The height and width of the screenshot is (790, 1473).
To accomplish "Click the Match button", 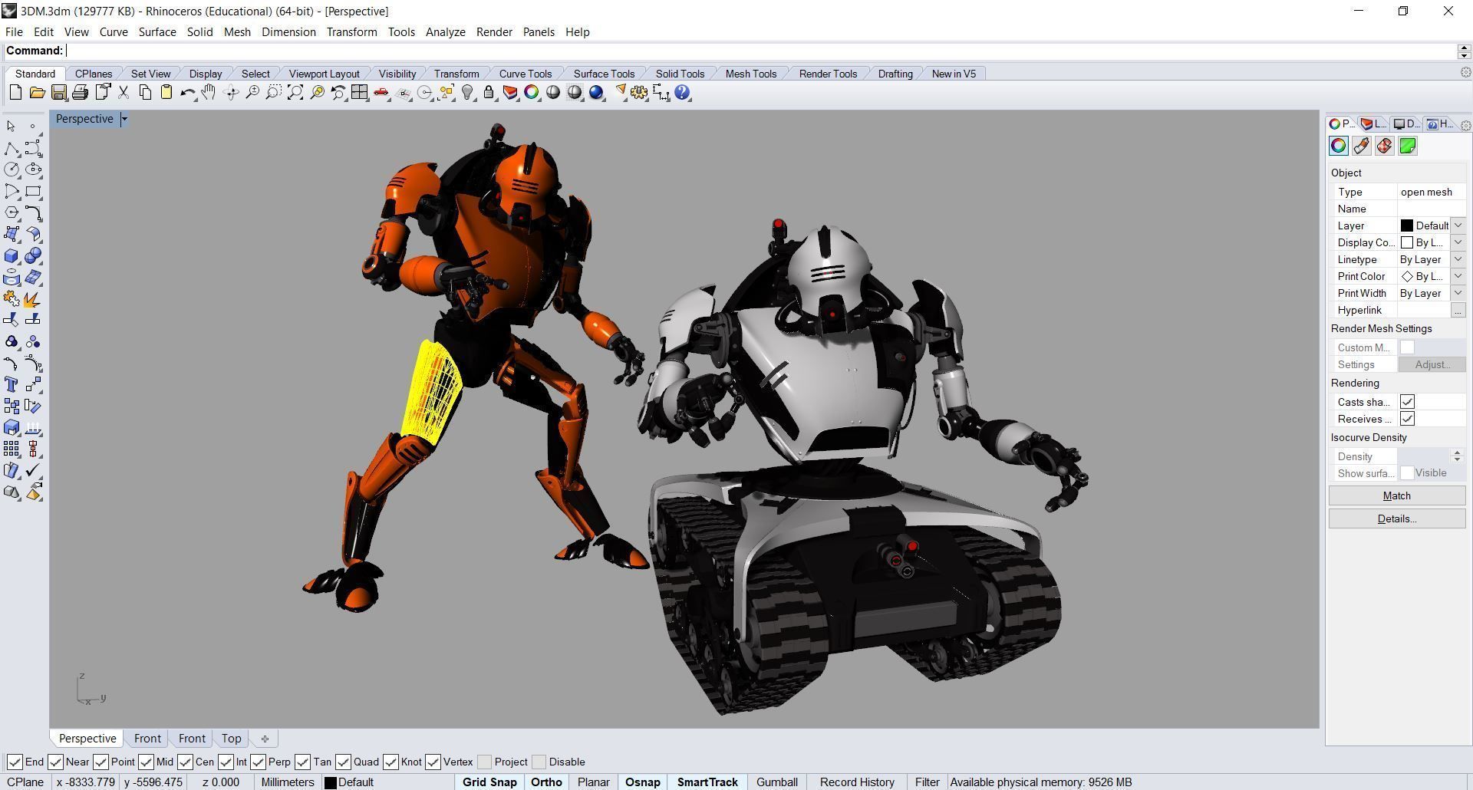I will pyautogui.click(x=1397, y=495).
